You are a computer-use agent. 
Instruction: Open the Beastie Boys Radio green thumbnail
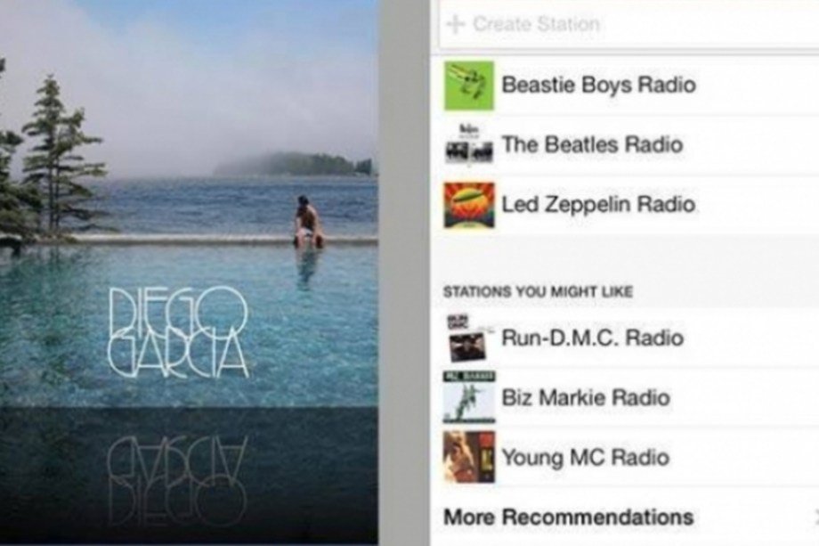point(468,86)
